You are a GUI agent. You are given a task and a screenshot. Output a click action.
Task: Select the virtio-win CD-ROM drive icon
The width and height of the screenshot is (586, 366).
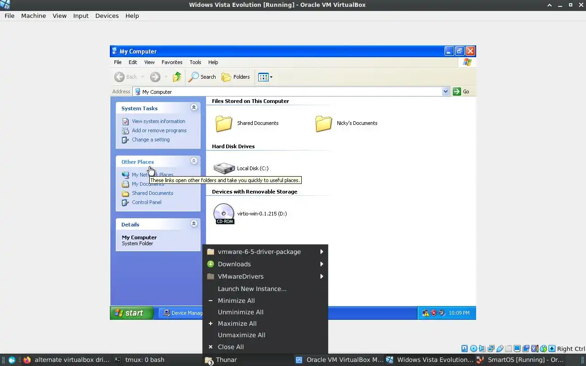click(x=224, y=214)
